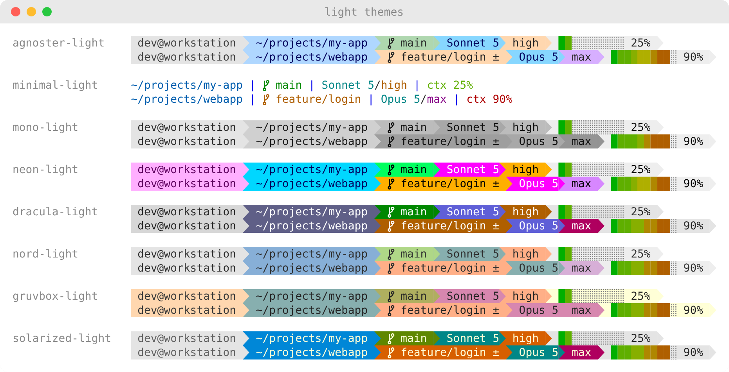The height and width of the screenshot is (372, 729).
Task: Click the dracula-light theme label
Action: coord(55,212)
